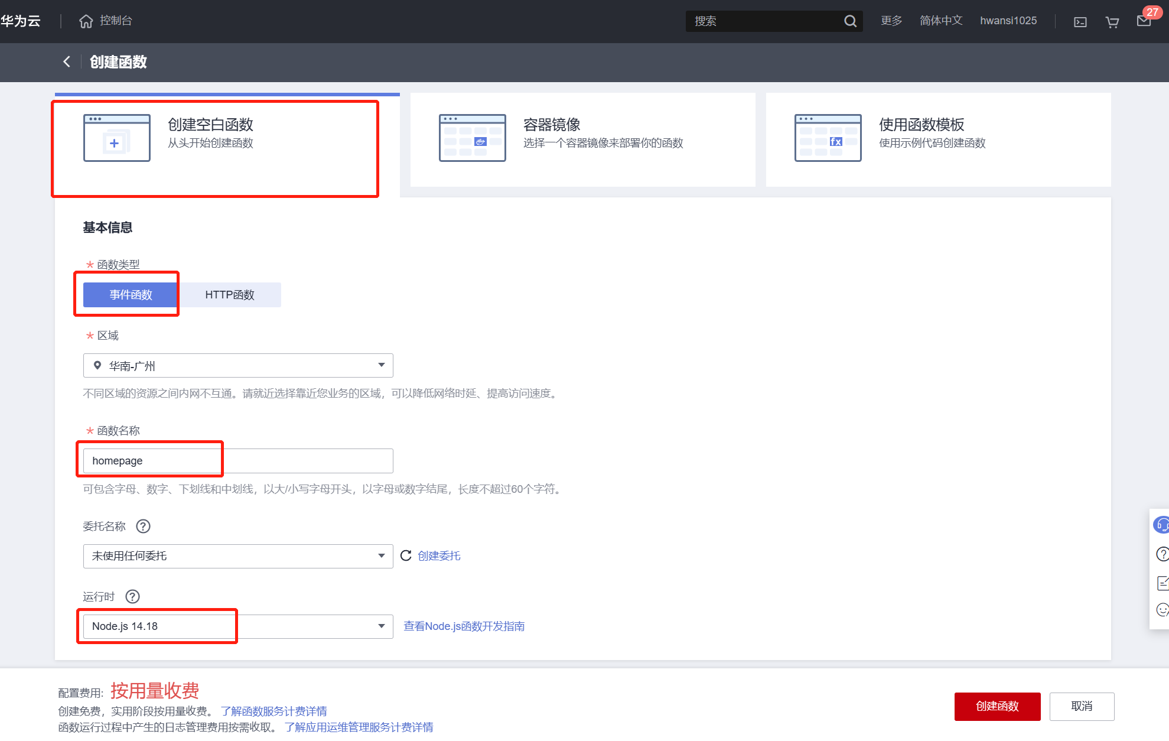Viewport: 1169px width, 741px height.
Task: Click the home icon beside 控制台
Action: (x=86, y=21)
